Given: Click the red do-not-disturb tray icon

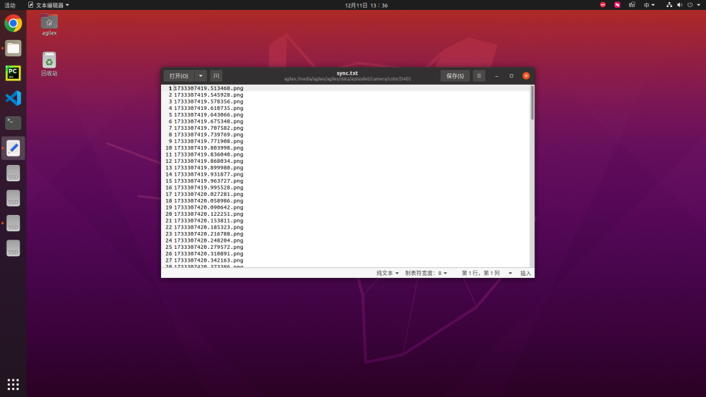Looking at the screenshot, I should [x=602, y=5].
